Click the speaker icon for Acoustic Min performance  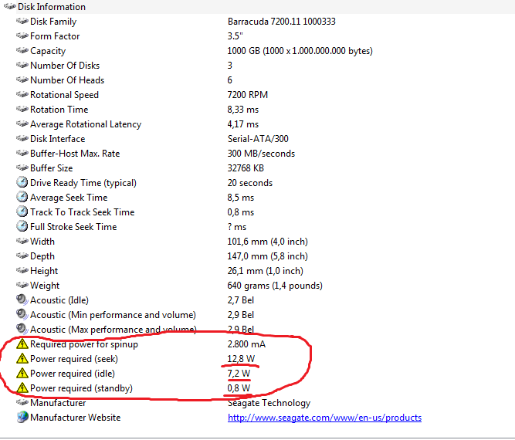click(22, 315)
